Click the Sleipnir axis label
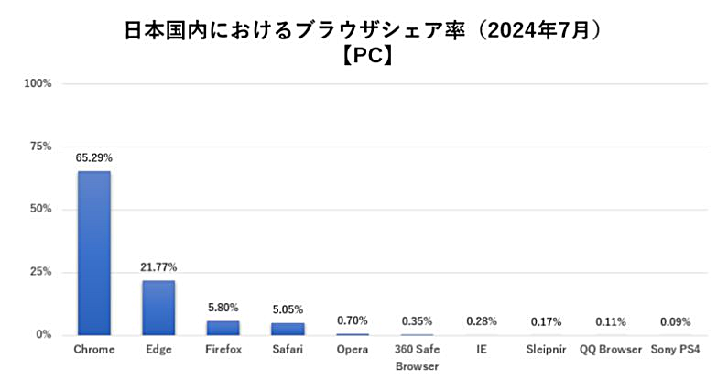 546,350
